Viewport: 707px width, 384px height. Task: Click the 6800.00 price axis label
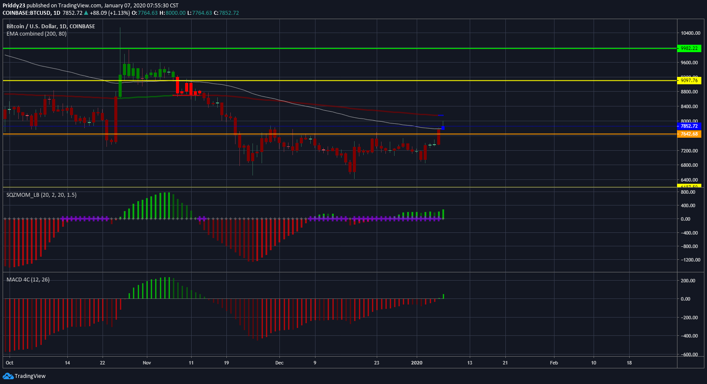(x=690, y=165)
